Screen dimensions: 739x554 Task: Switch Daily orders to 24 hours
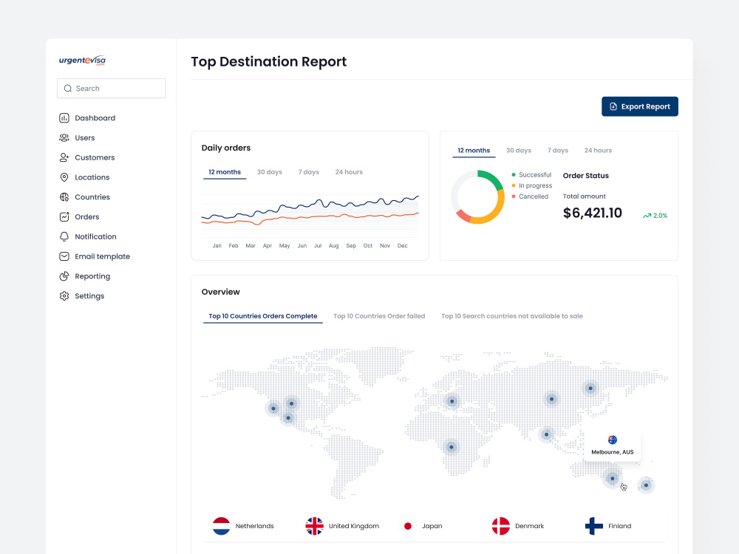coord(349,172)
